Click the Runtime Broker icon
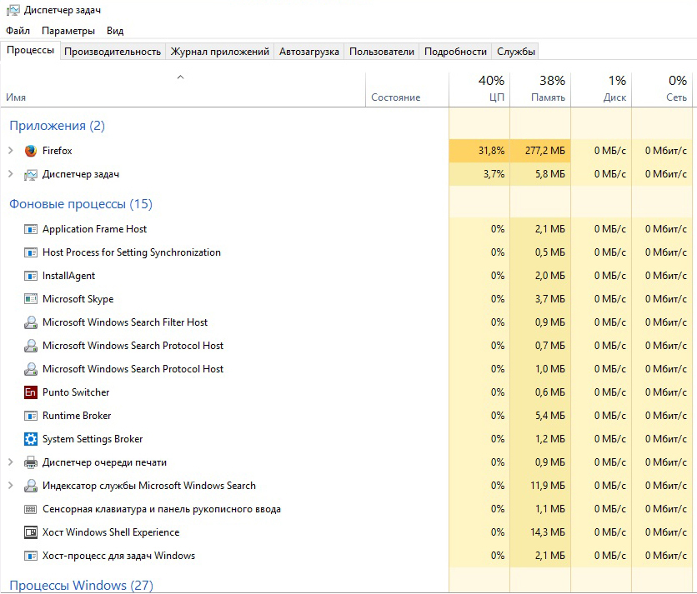697x594 pixels. (31, 416)
